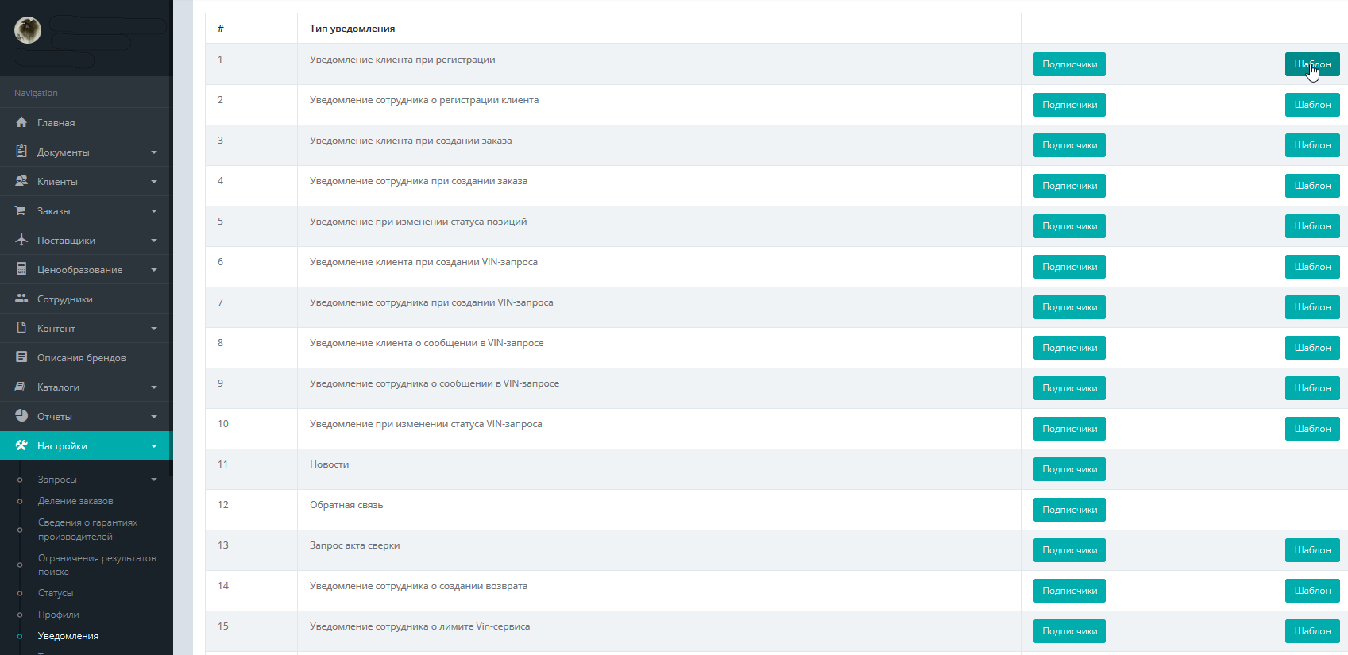Open Профили in settings submenu

click(x=58, y=615)
